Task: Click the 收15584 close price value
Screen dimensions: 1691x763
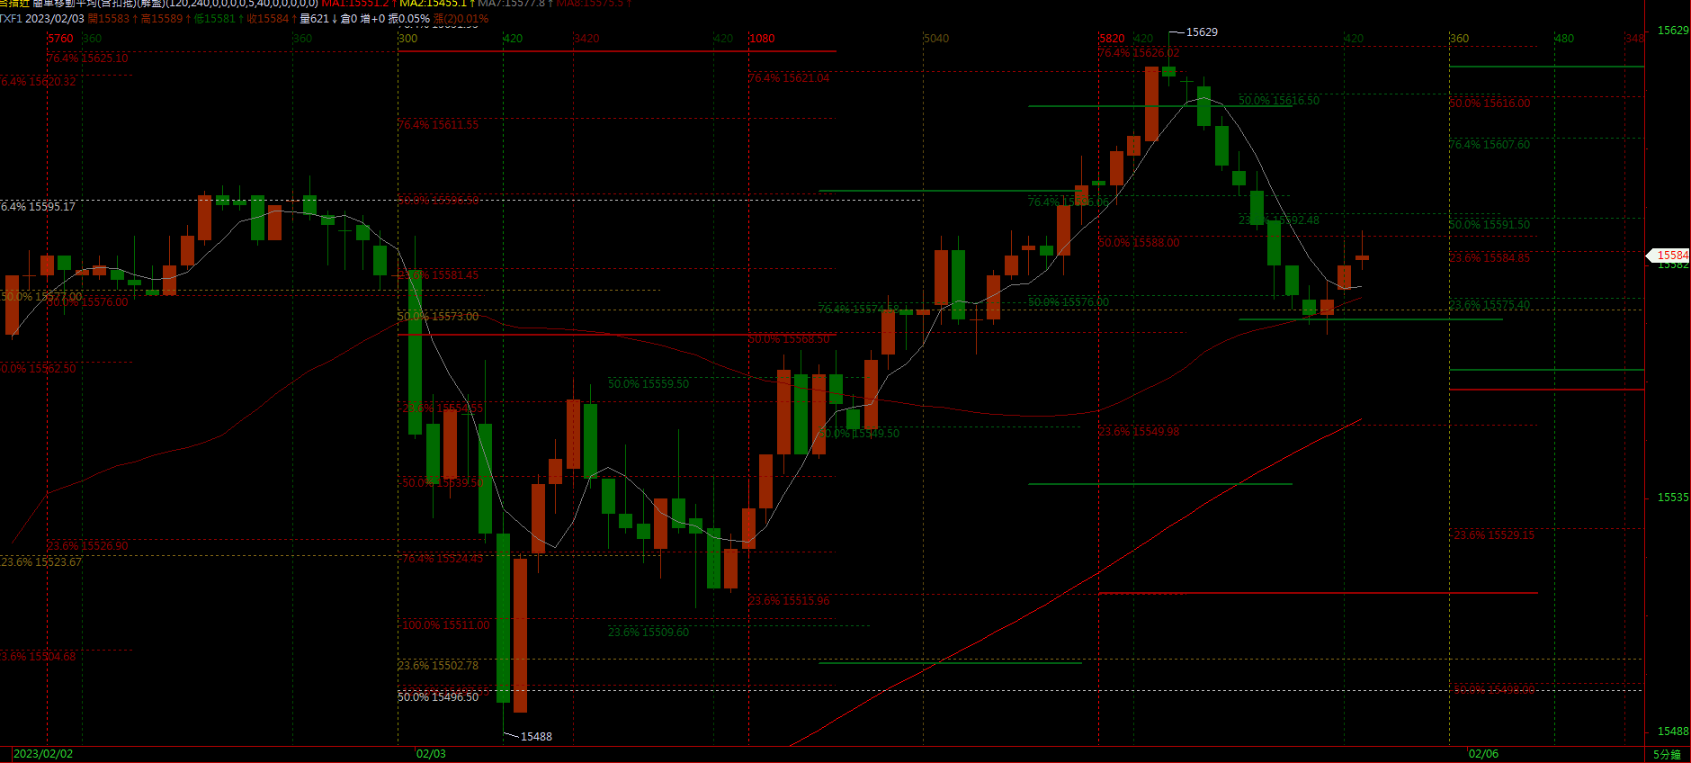Action: tap(268, 18)
